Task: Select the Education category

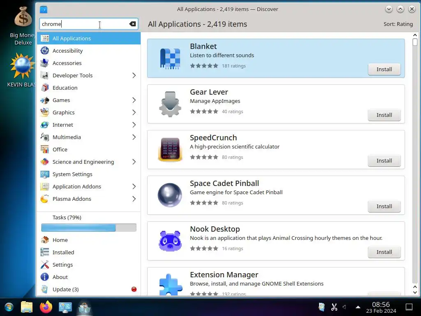Action: (89, 88)
